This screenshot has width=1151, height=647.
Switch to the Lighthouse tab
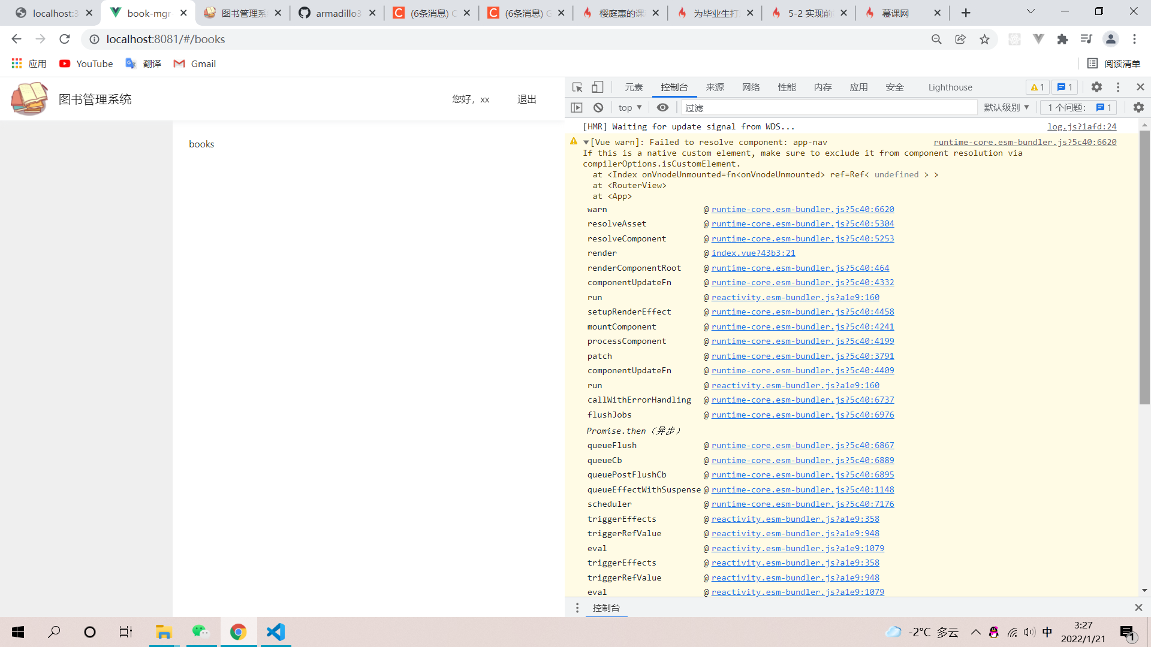click(x=950, y=87)
